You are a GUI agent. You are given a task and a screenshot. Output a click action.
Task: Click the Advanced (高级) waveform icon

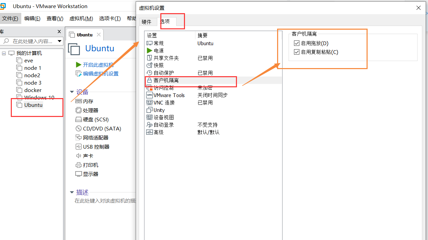pos(150,132)
